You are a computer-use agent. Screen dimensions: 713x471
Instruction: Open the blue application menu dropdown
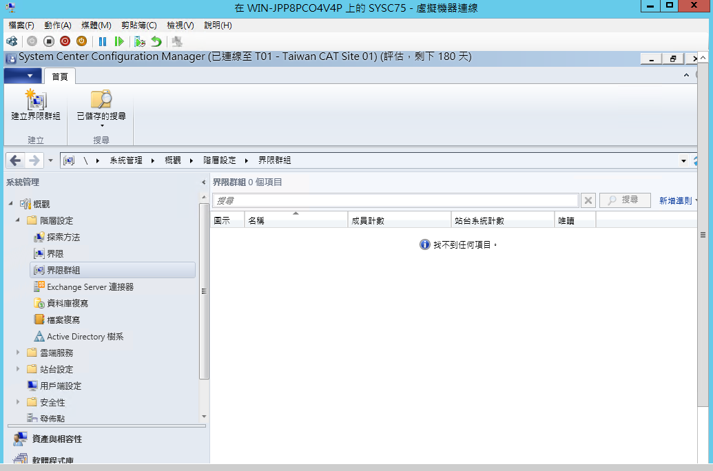pos(23,76)
